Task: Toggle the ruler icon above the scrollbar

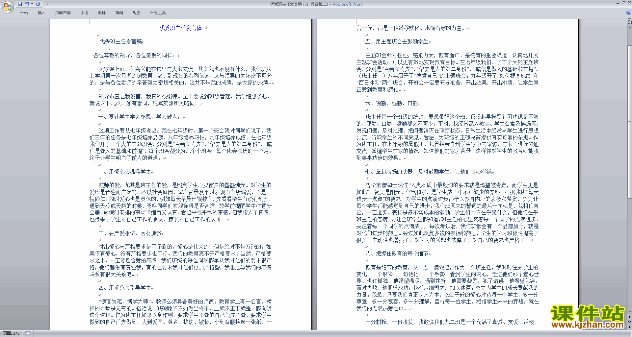Action: pos(630,23)
